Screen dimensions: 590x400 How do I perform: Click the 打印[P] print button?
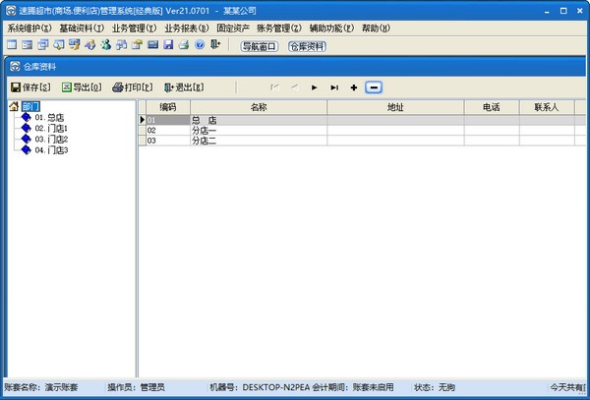point(133,87)
